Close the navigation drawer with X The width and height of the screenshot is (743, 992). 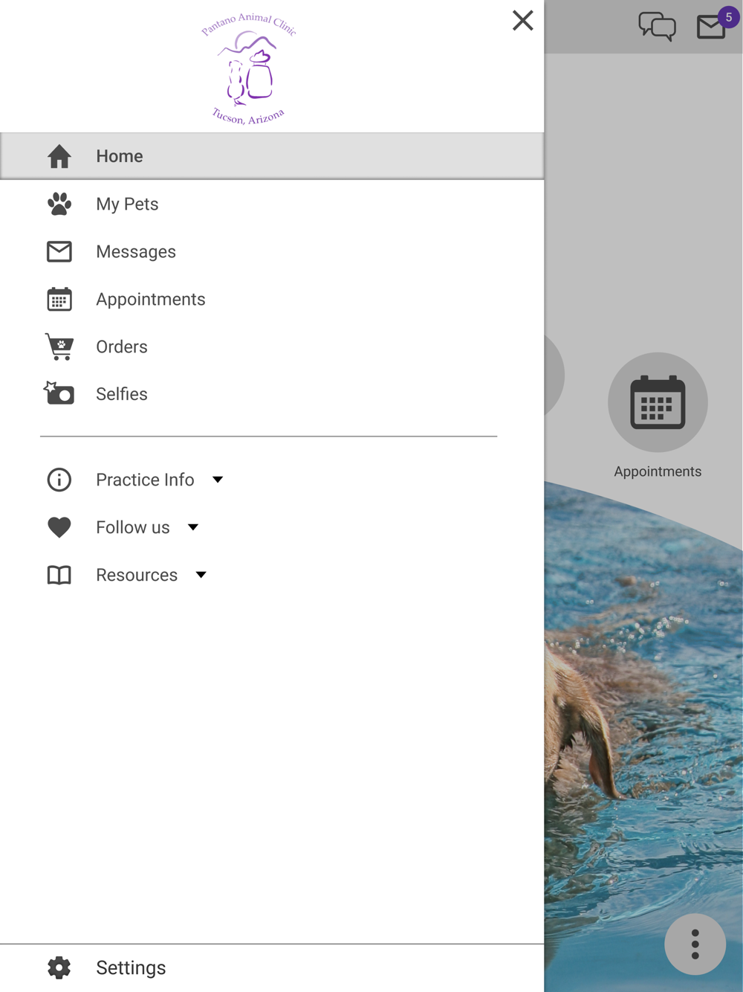(x=523, y=20)
